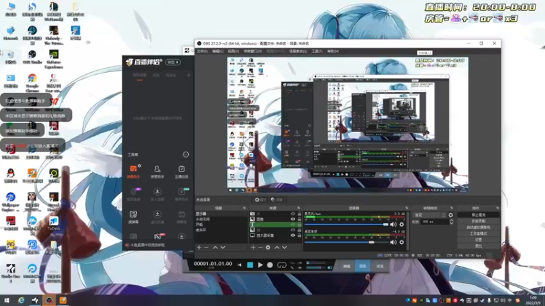
Task: Move the selected scene up in the Scenes panel
Action: 215,248
